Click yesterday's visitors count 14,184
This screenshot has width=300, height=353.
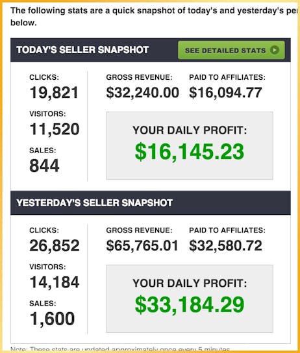[55, 282]
